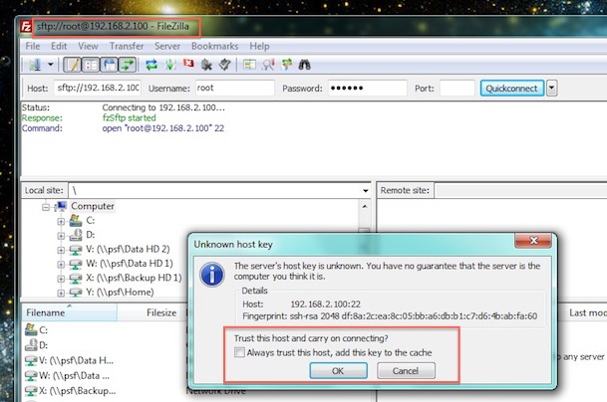The image size is (607, 402).
Task: Sort by Filename column header
Action: point(69,312)
